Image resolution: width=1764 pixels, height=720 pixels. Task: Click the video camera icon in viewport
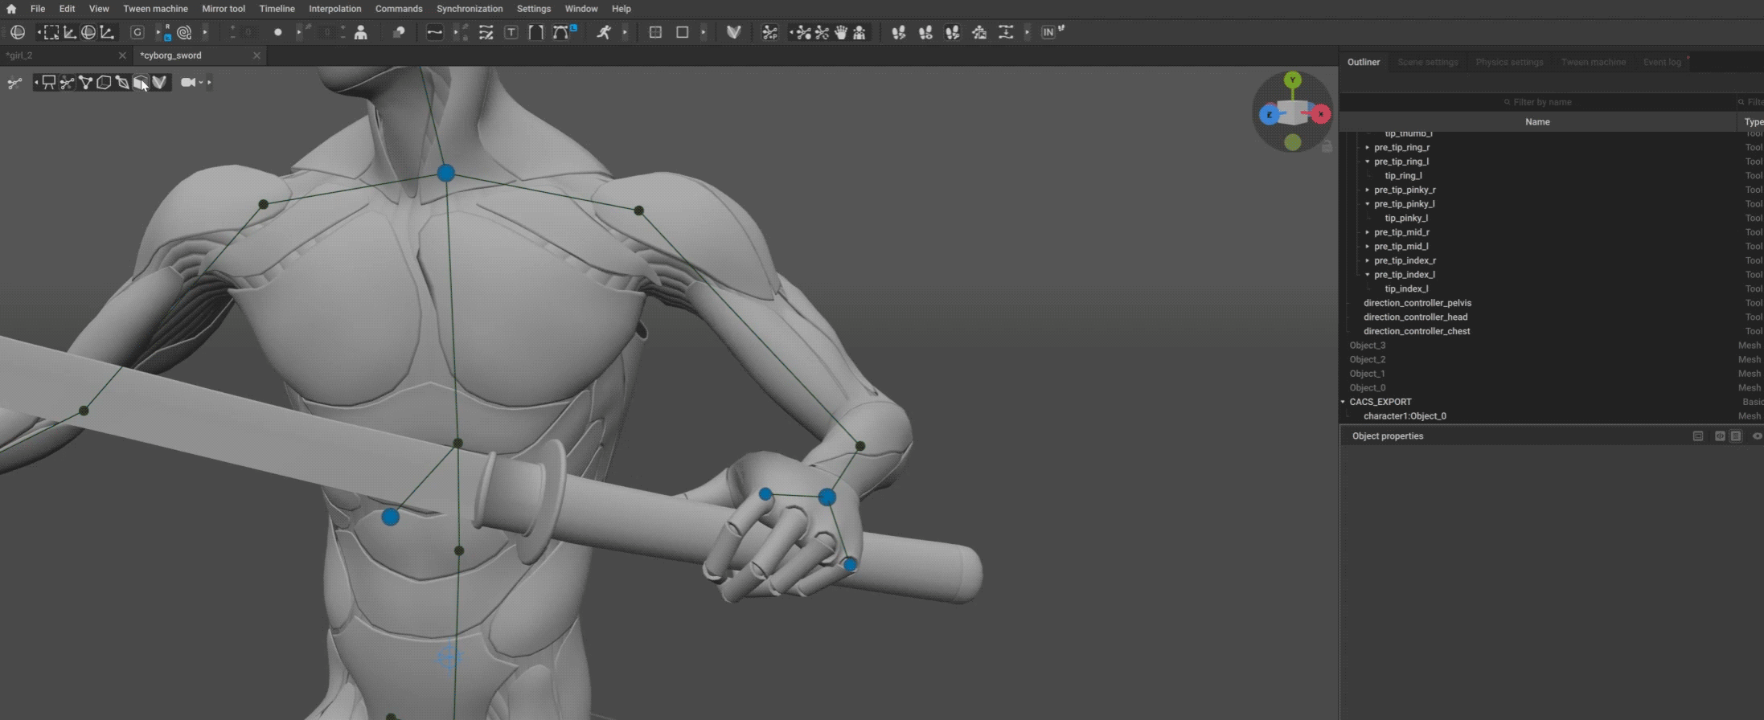pos(188,82)
